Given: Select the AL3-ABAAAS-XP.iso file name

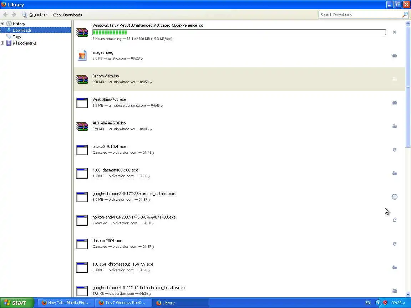Looking at the screenshot, I should [109, 123].
